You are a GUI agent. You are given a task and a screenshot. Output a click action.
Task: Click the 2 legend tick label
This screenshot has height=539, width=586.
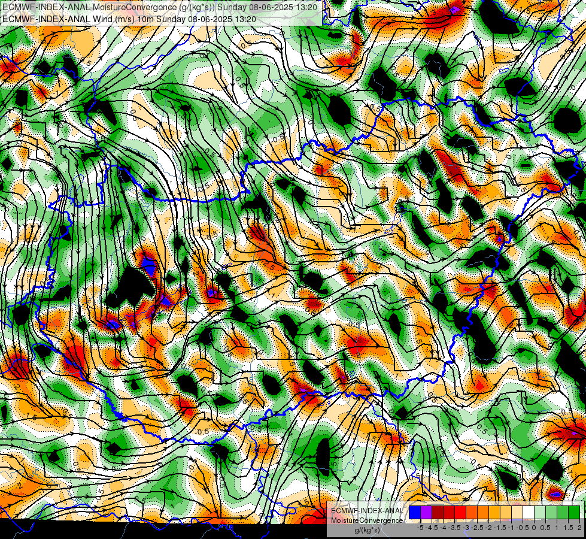pos(579,528)
